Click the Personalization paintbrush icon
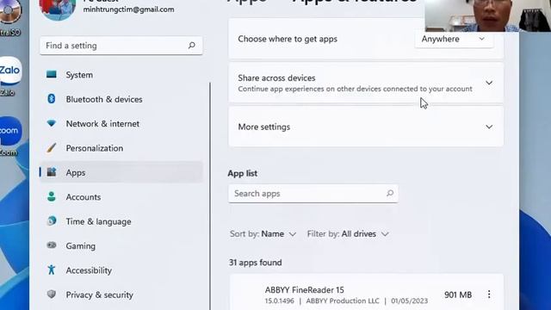The height and width of the screenshot is (310, 551). click(x=52, y=148)
